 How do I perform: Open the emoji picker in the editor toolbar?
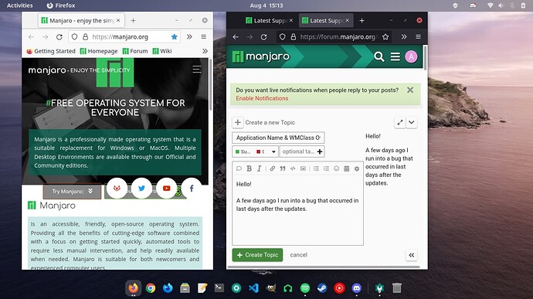pyautogui.click(x=336, y=168)
